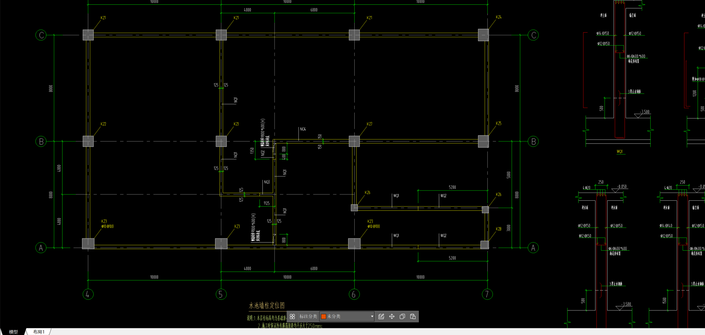
Task: Open the annotation category grid icon
Action: click(292, 316)
